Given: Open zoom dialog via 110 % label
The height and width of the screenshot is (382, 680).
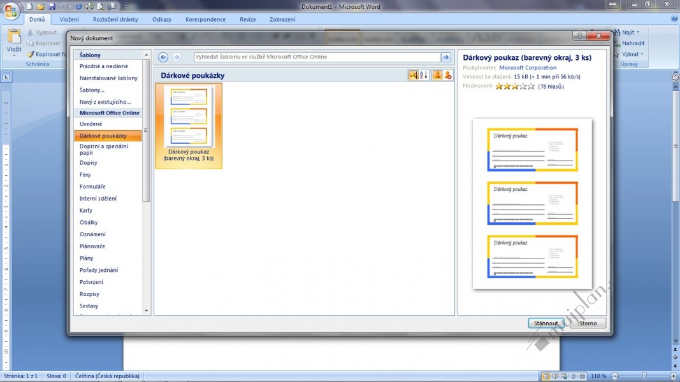Looking at the screenshot, I should coord(598,376).
